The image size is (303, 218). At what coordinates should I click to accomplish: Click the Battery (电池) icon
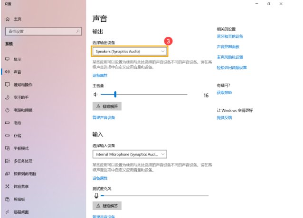(x=7, y=123)
